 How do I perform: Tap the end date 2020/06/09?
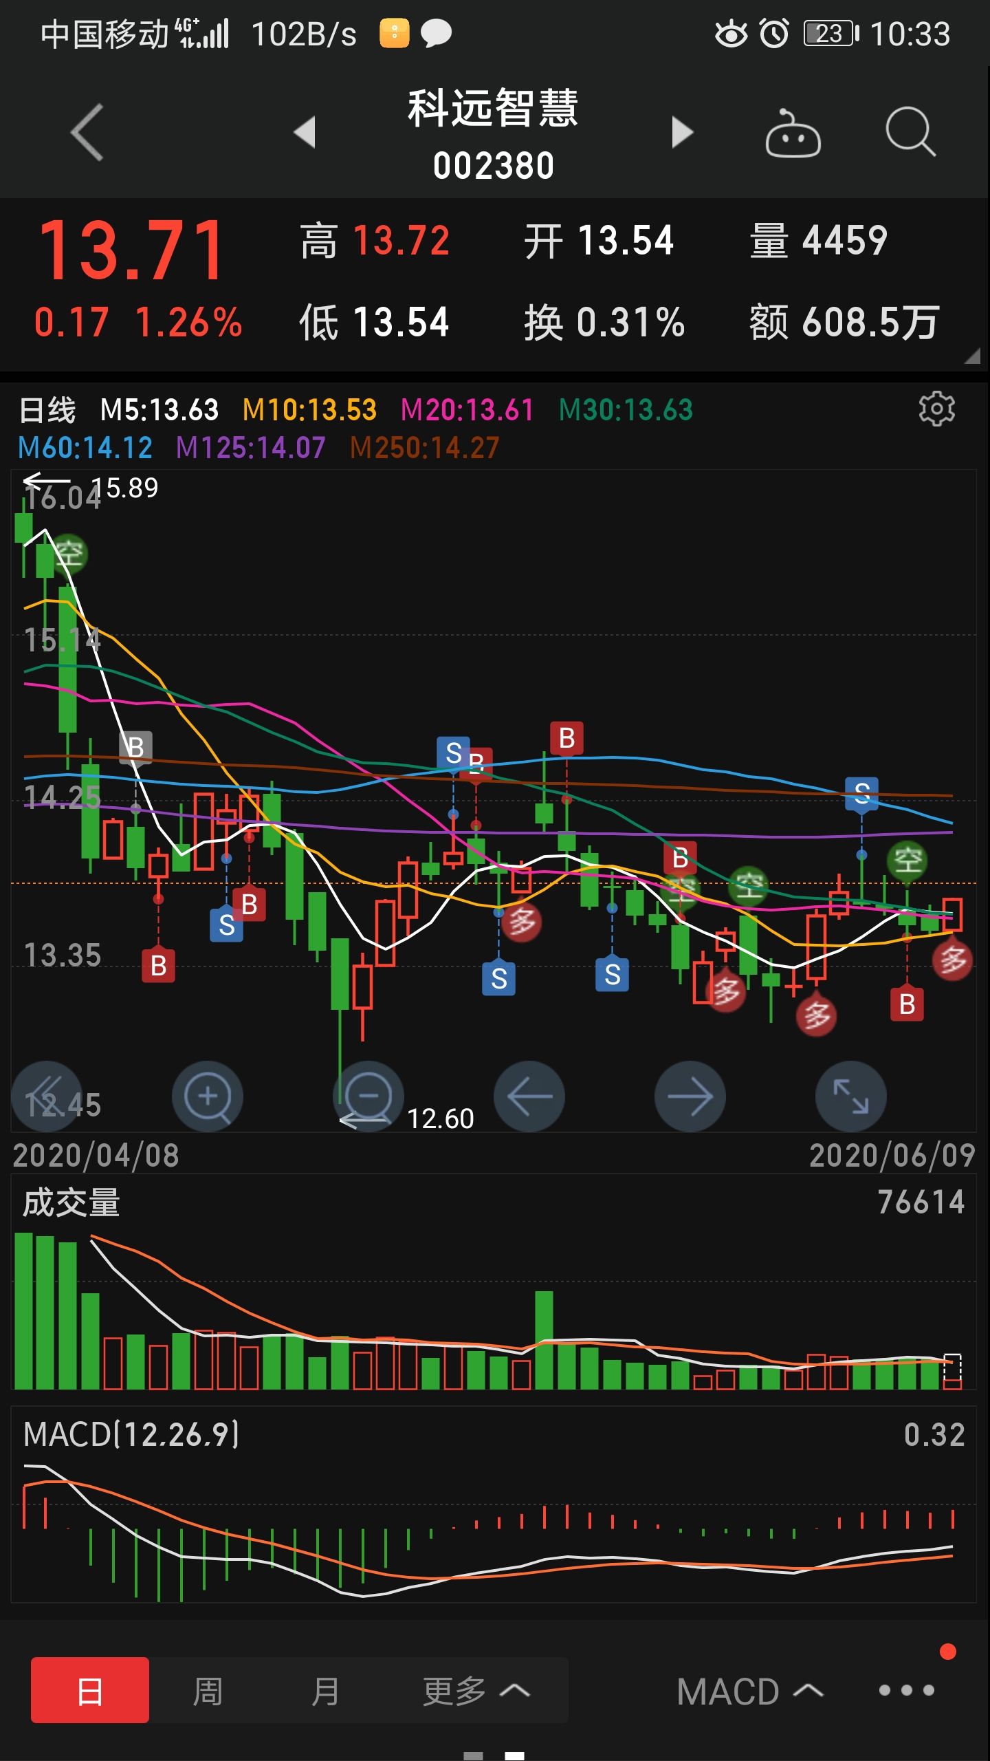point(892,1156)
